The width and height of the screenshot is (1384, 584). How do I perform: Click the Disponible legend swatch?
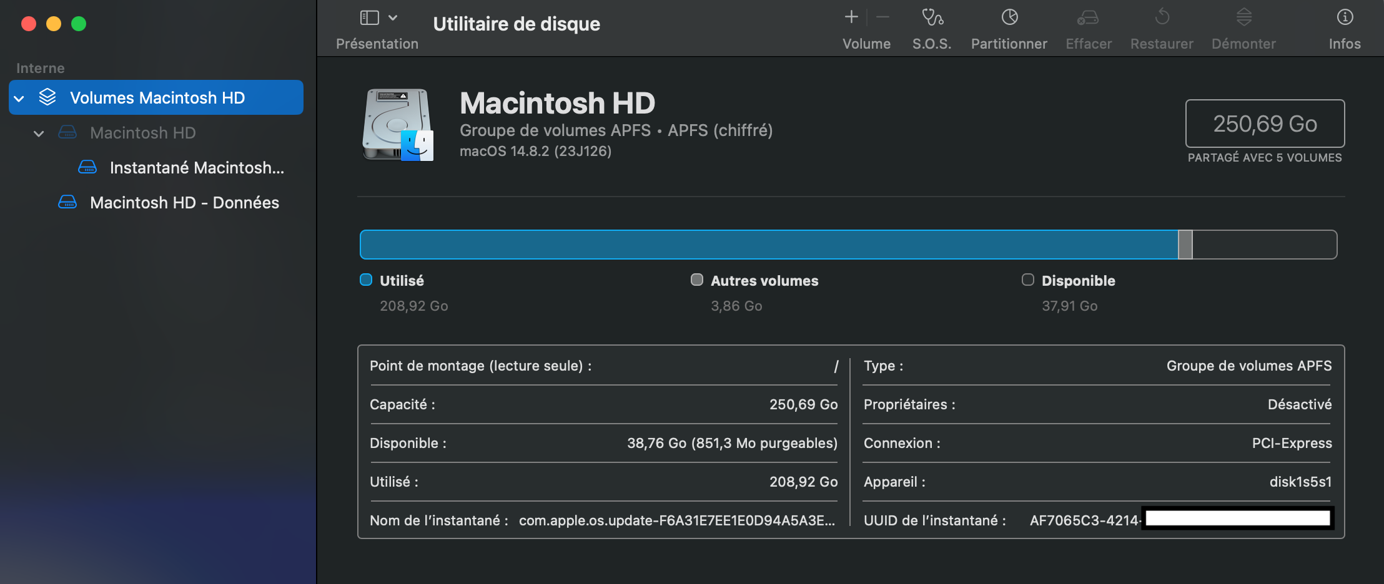coord(1027,280)
